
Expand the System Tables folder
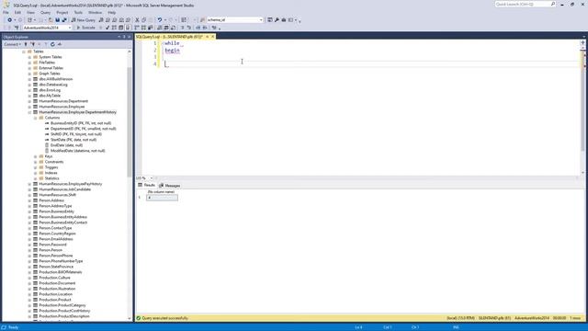[x=29, y=57]
